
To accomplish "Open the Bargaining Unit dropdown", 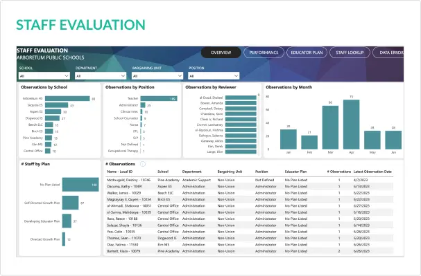I will (x=157, y=76).
